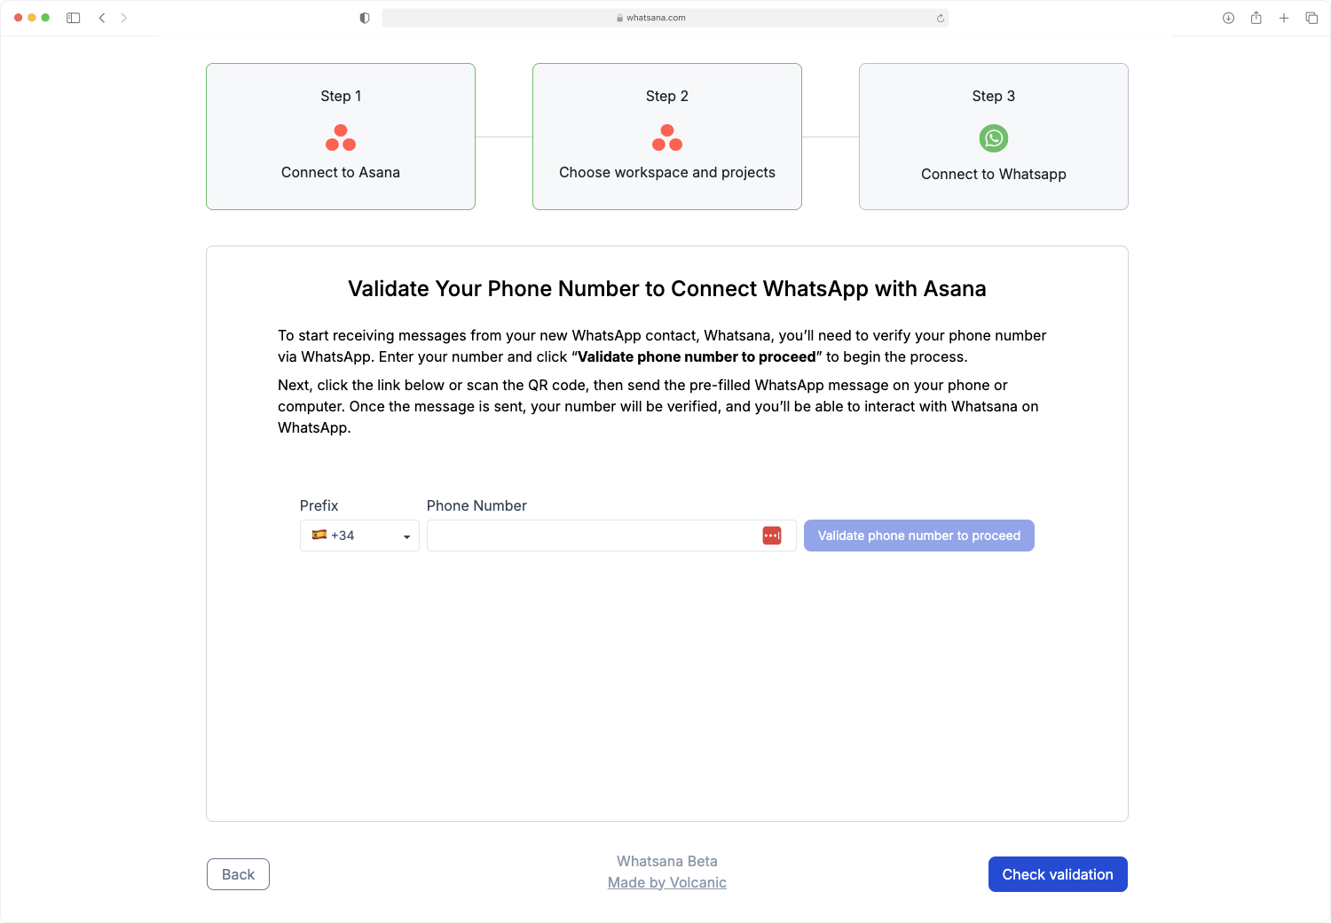The width and height of the screenshot is (1331, 923).
Task: Click the Asana logo in Step 2
Action: point(667,137)
